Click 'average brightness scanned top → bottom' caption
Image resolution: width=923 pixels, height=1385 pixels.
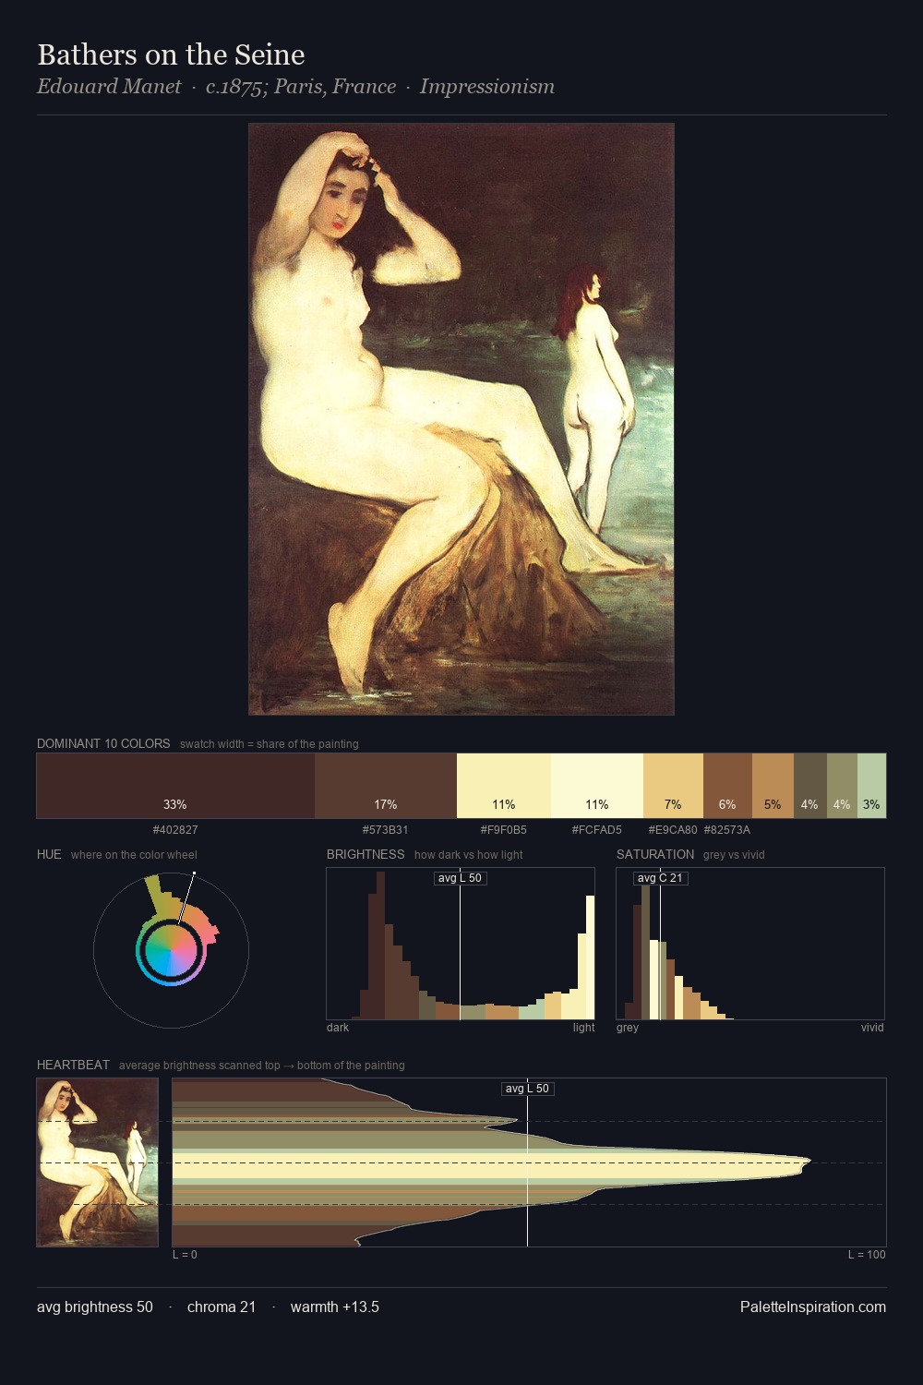262,1066
